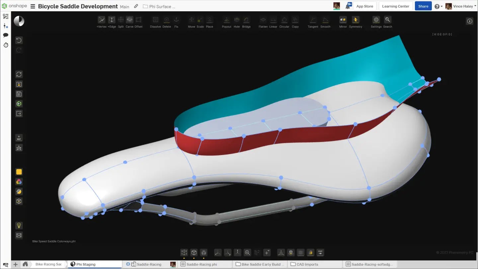Image resolution: width=478 pixels, height=269 pixels.
Task: Expand the hamburger menu beside the title
Action: 32,6
